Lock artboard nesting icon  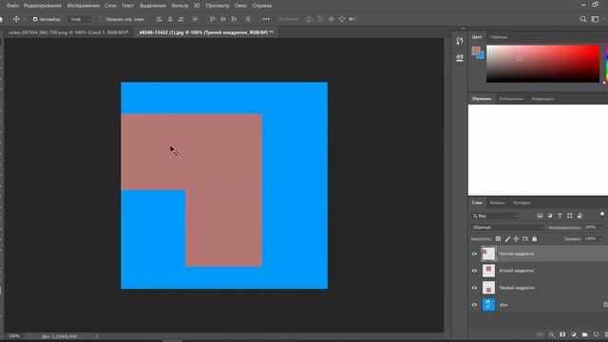coord(525,238)
